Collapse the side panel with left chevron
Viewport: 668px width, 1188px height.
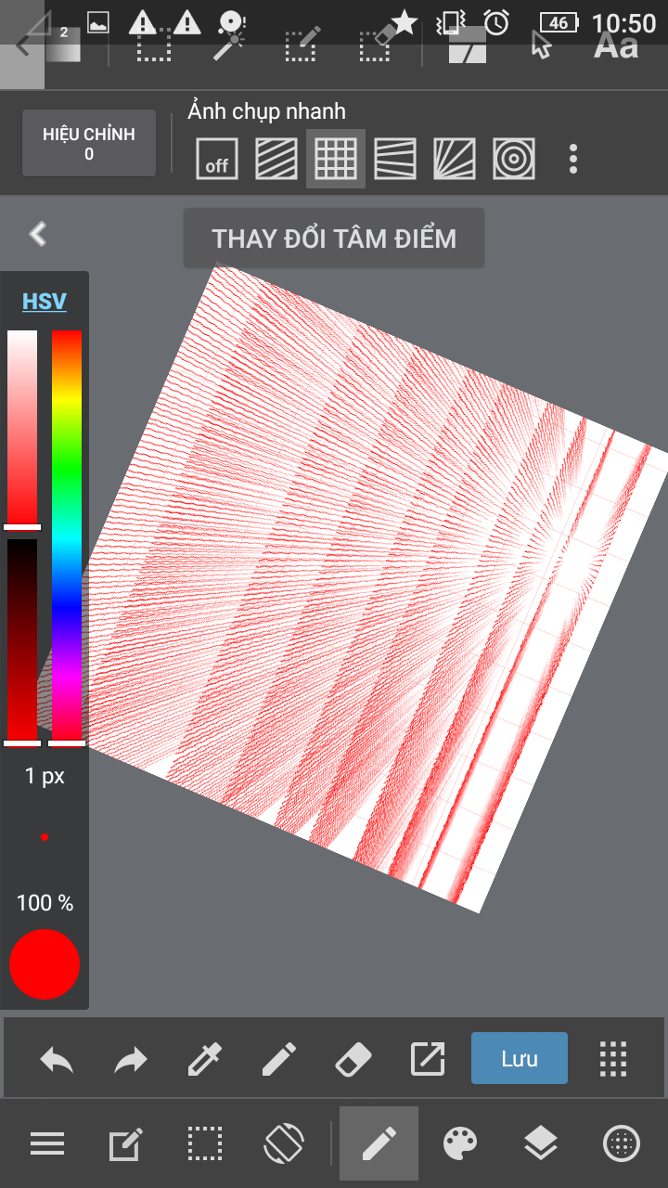coord(38,234)
